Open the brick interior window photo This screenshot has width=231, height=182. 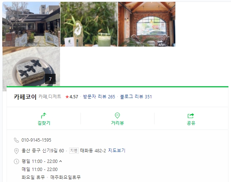[146, 24]
